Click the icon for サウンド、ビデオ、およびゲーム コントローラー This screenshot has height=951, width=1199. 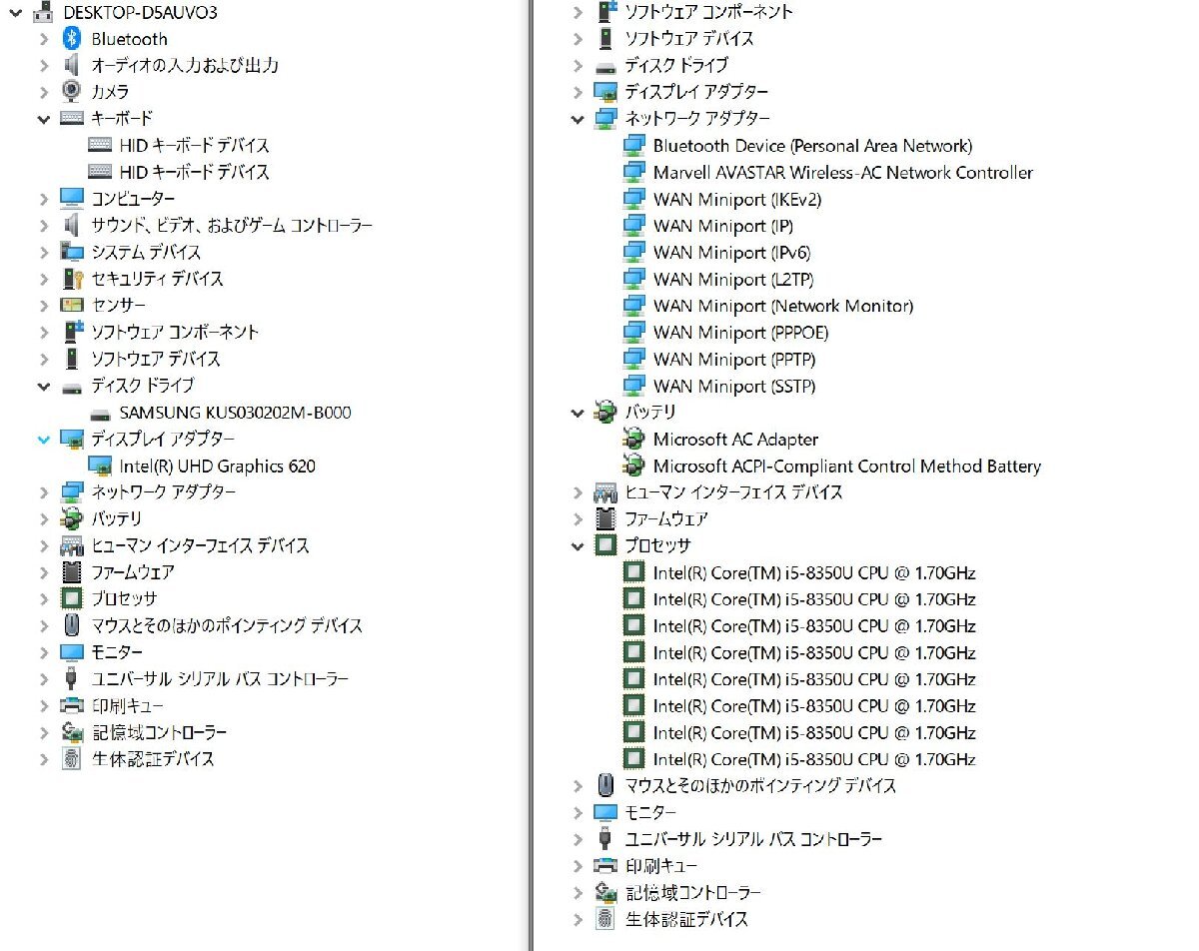[x=71, y=225]
